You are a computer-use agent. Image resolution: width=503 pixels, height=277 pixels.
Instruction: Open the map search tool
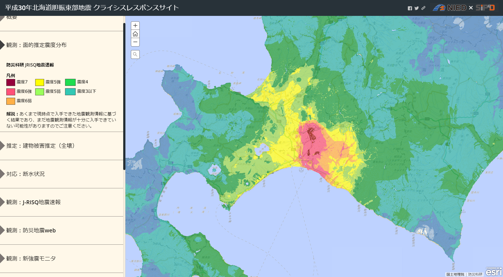[135, 54]
